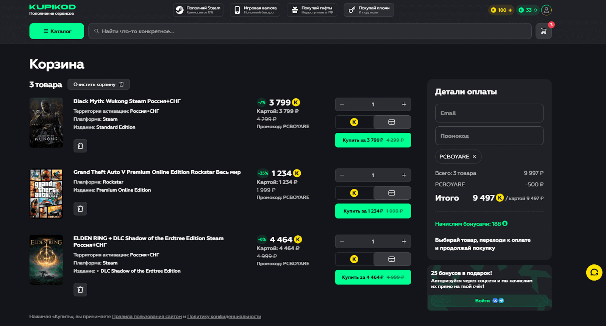
Task: Open Игровая валюта section
Action: [255, 10]
